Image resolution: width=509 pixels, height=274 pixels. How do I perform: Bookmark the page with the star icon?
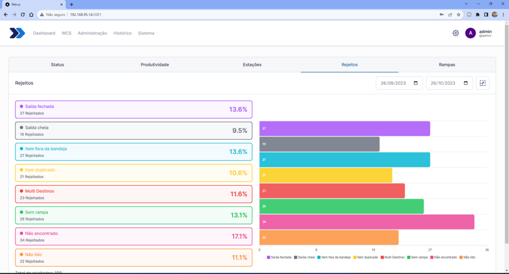[x=458, y=14]
